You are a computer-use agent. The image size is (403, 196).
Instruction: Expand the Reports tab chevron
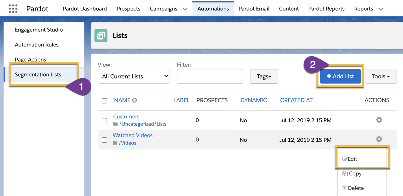381,9
